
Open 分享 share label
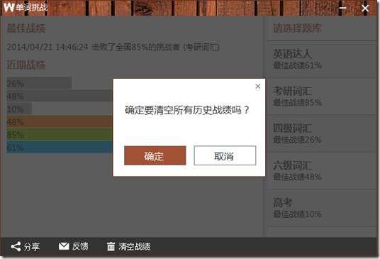click(x=32, y=247)
